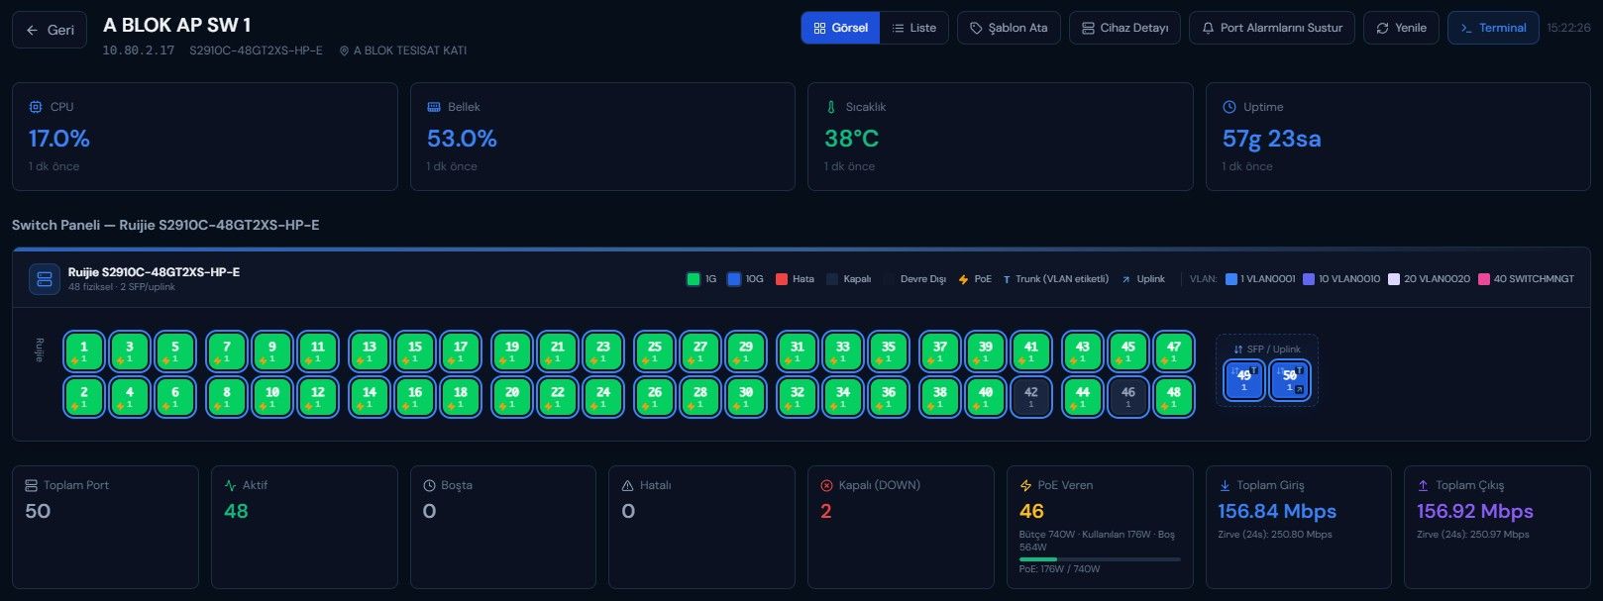This screenshot has width=1603, height=601.
Task: Click the 10 VLAN0010 legend swatch
Action: coord(1309,279)
